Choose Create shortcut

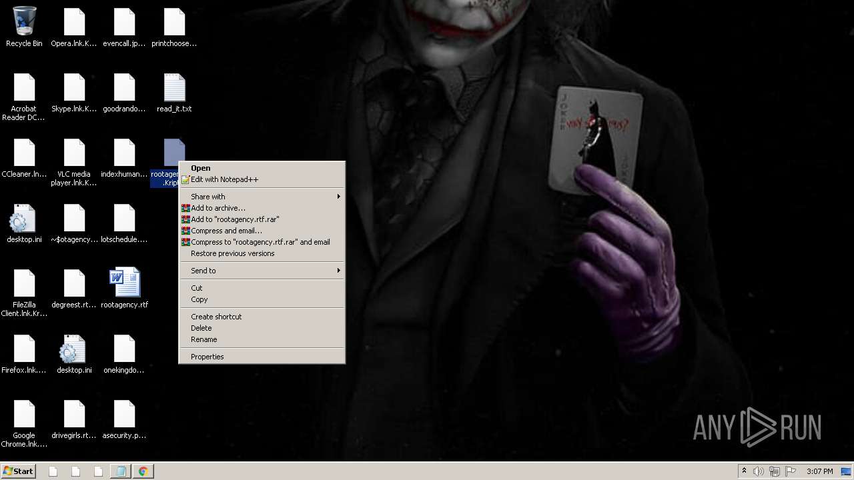tap(262, 317)
